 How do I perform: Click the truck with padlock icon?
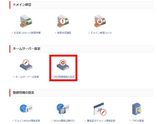tap(100, 21)
